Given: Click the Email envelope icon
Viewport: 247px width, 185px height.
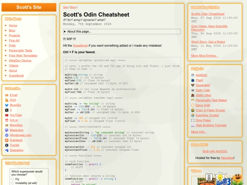Looking at the screenshot, I should (6, 95).
